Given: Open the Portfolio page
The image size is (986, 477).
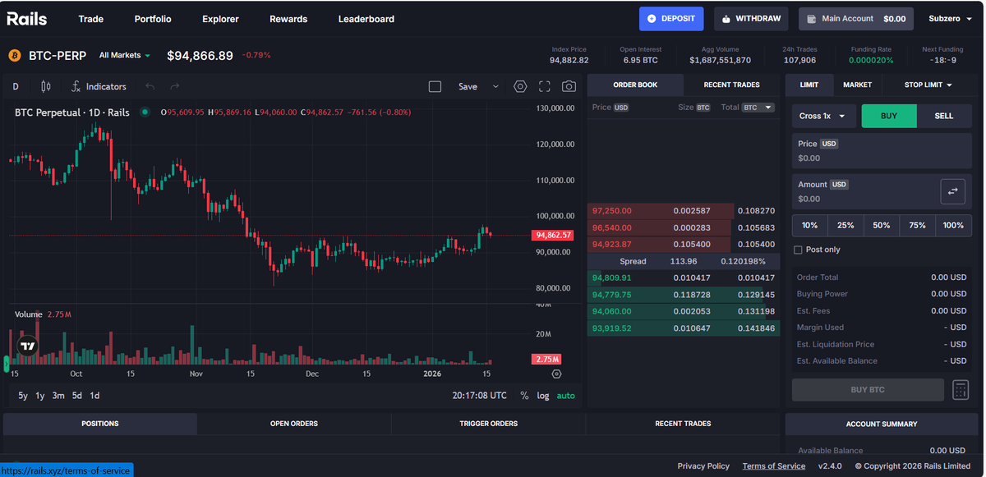Looking at the screenshot, I should (153, 19).
